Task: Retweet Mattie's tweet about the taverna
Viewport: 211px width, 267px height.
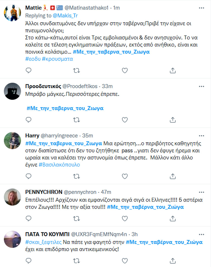Action: click(77, 71)
